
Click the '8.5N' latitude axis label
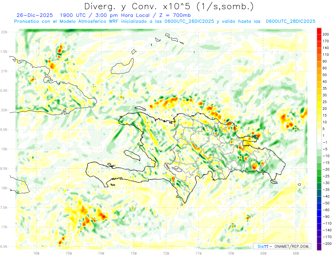[x=4, y=169]
